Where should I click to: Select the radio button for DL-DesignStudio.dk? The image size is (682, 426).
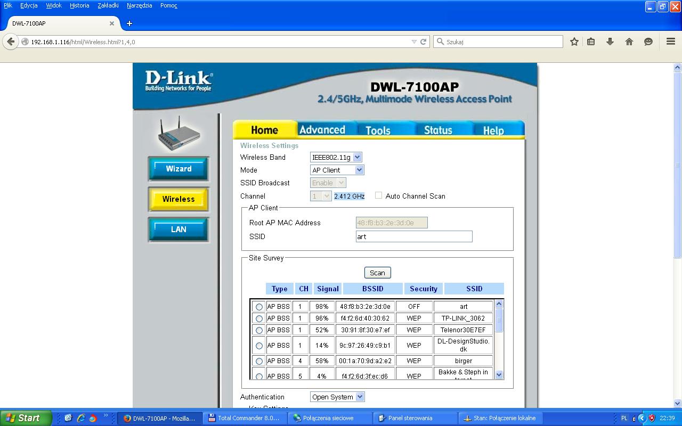point(259,346)
